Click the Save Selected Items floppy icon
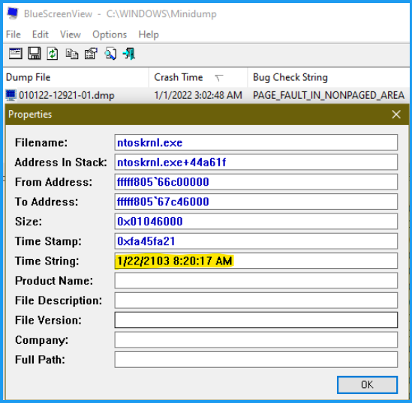Image resolution: width=412 pixels, height=403 pixels. point(35,54)
